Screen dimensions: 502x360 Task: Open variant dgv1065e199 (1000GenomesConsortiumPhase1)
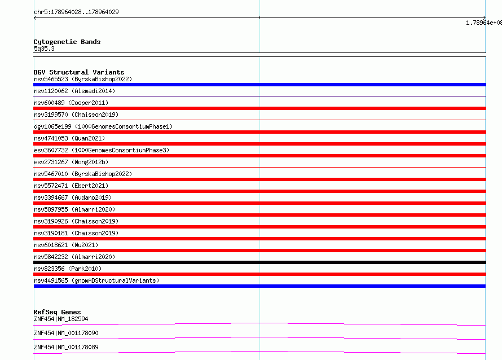[103, 126]
